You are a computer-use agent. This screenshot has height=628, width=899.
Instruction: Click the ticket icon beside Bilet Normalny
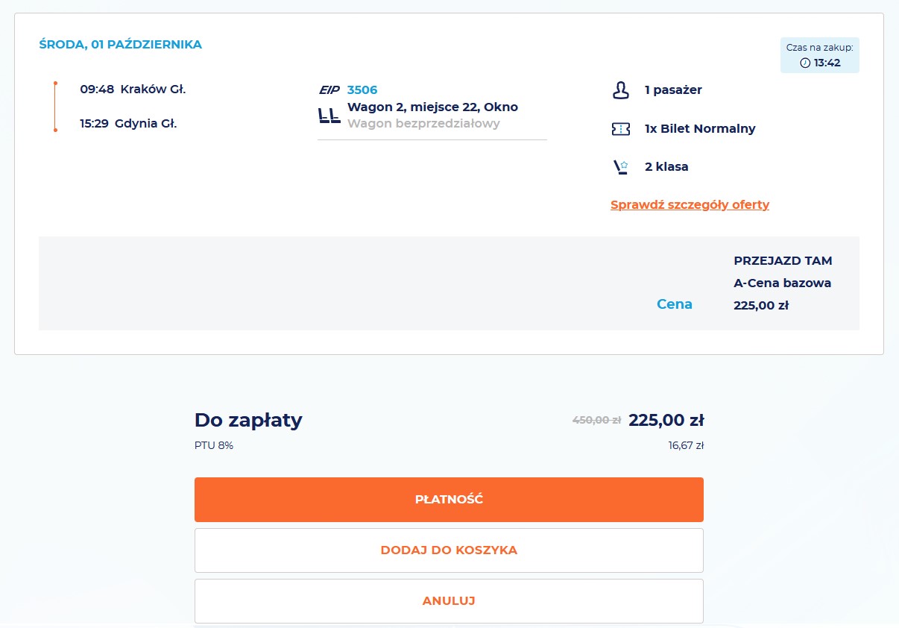click(x=620, y=129)
